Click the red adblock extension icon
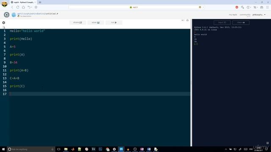The height and width of the screenshot is (152, 271). 237,7
